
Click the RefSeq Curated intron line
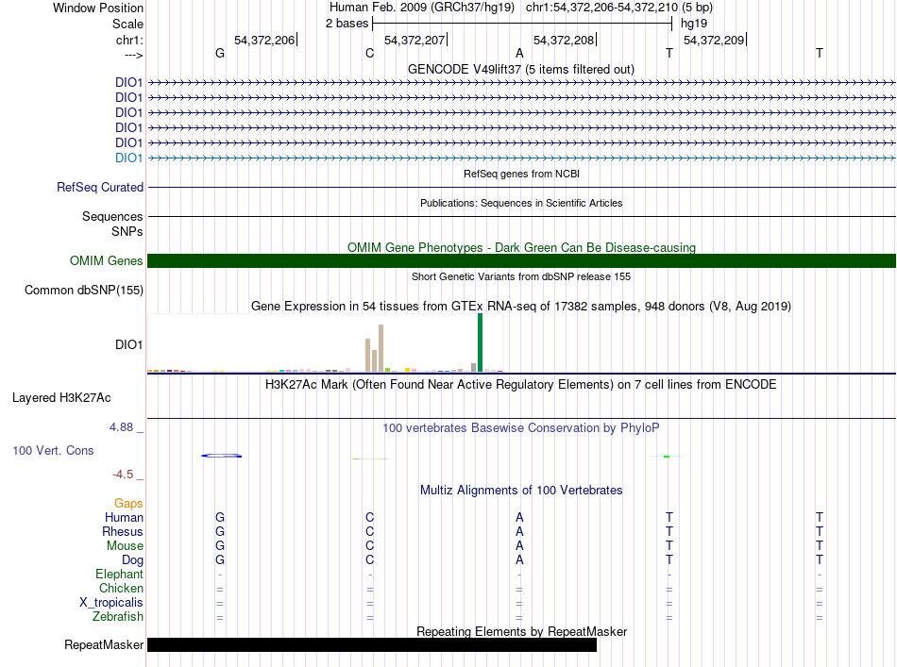[x=521, y=187]
